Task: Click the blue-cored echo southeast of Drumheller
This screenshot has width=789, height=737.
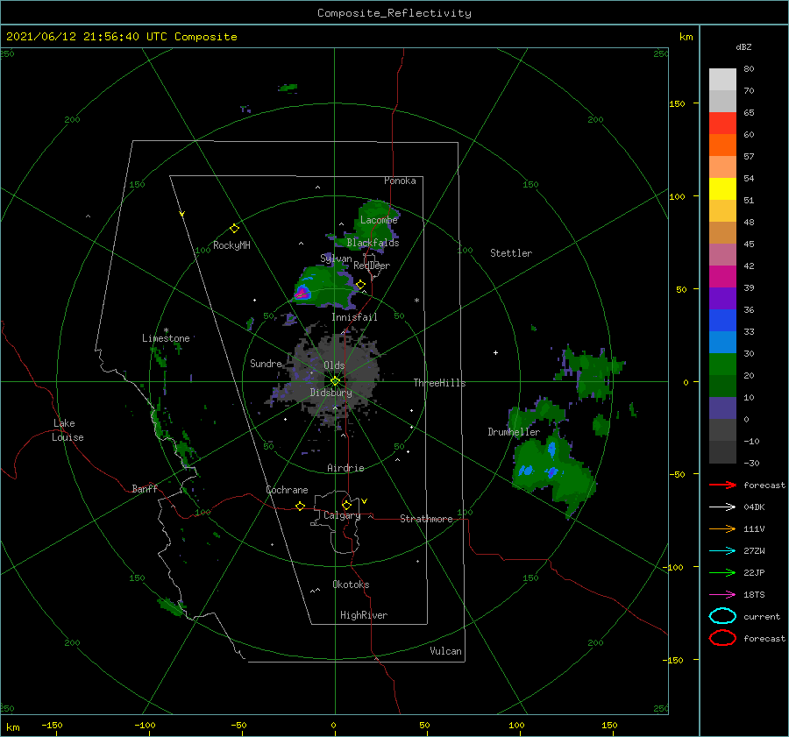Action: coord(552,471)
